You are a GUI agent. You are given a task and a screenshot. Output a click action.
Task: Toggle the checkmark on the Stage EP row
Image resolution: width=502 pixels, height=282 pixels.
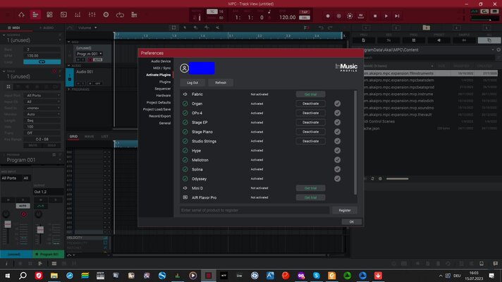337,122
